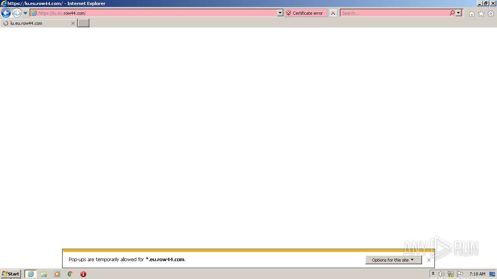497x279 pixels.
Task: Click inside the Search box
Action: [394, 13]
